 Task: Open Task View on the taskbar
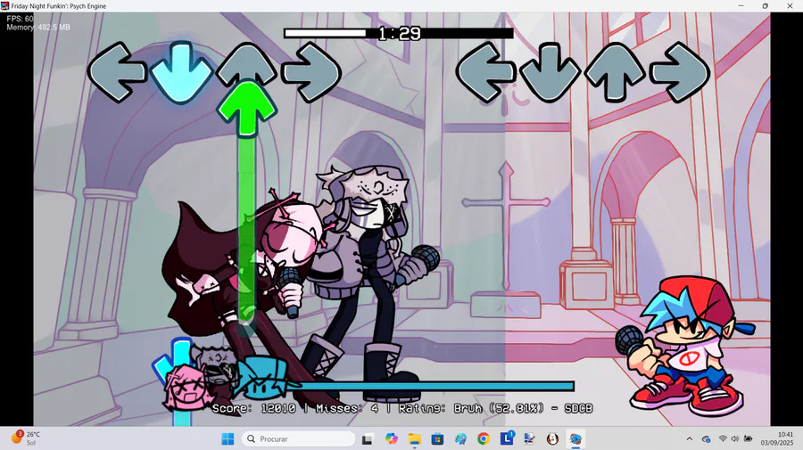tap(368, 438)
